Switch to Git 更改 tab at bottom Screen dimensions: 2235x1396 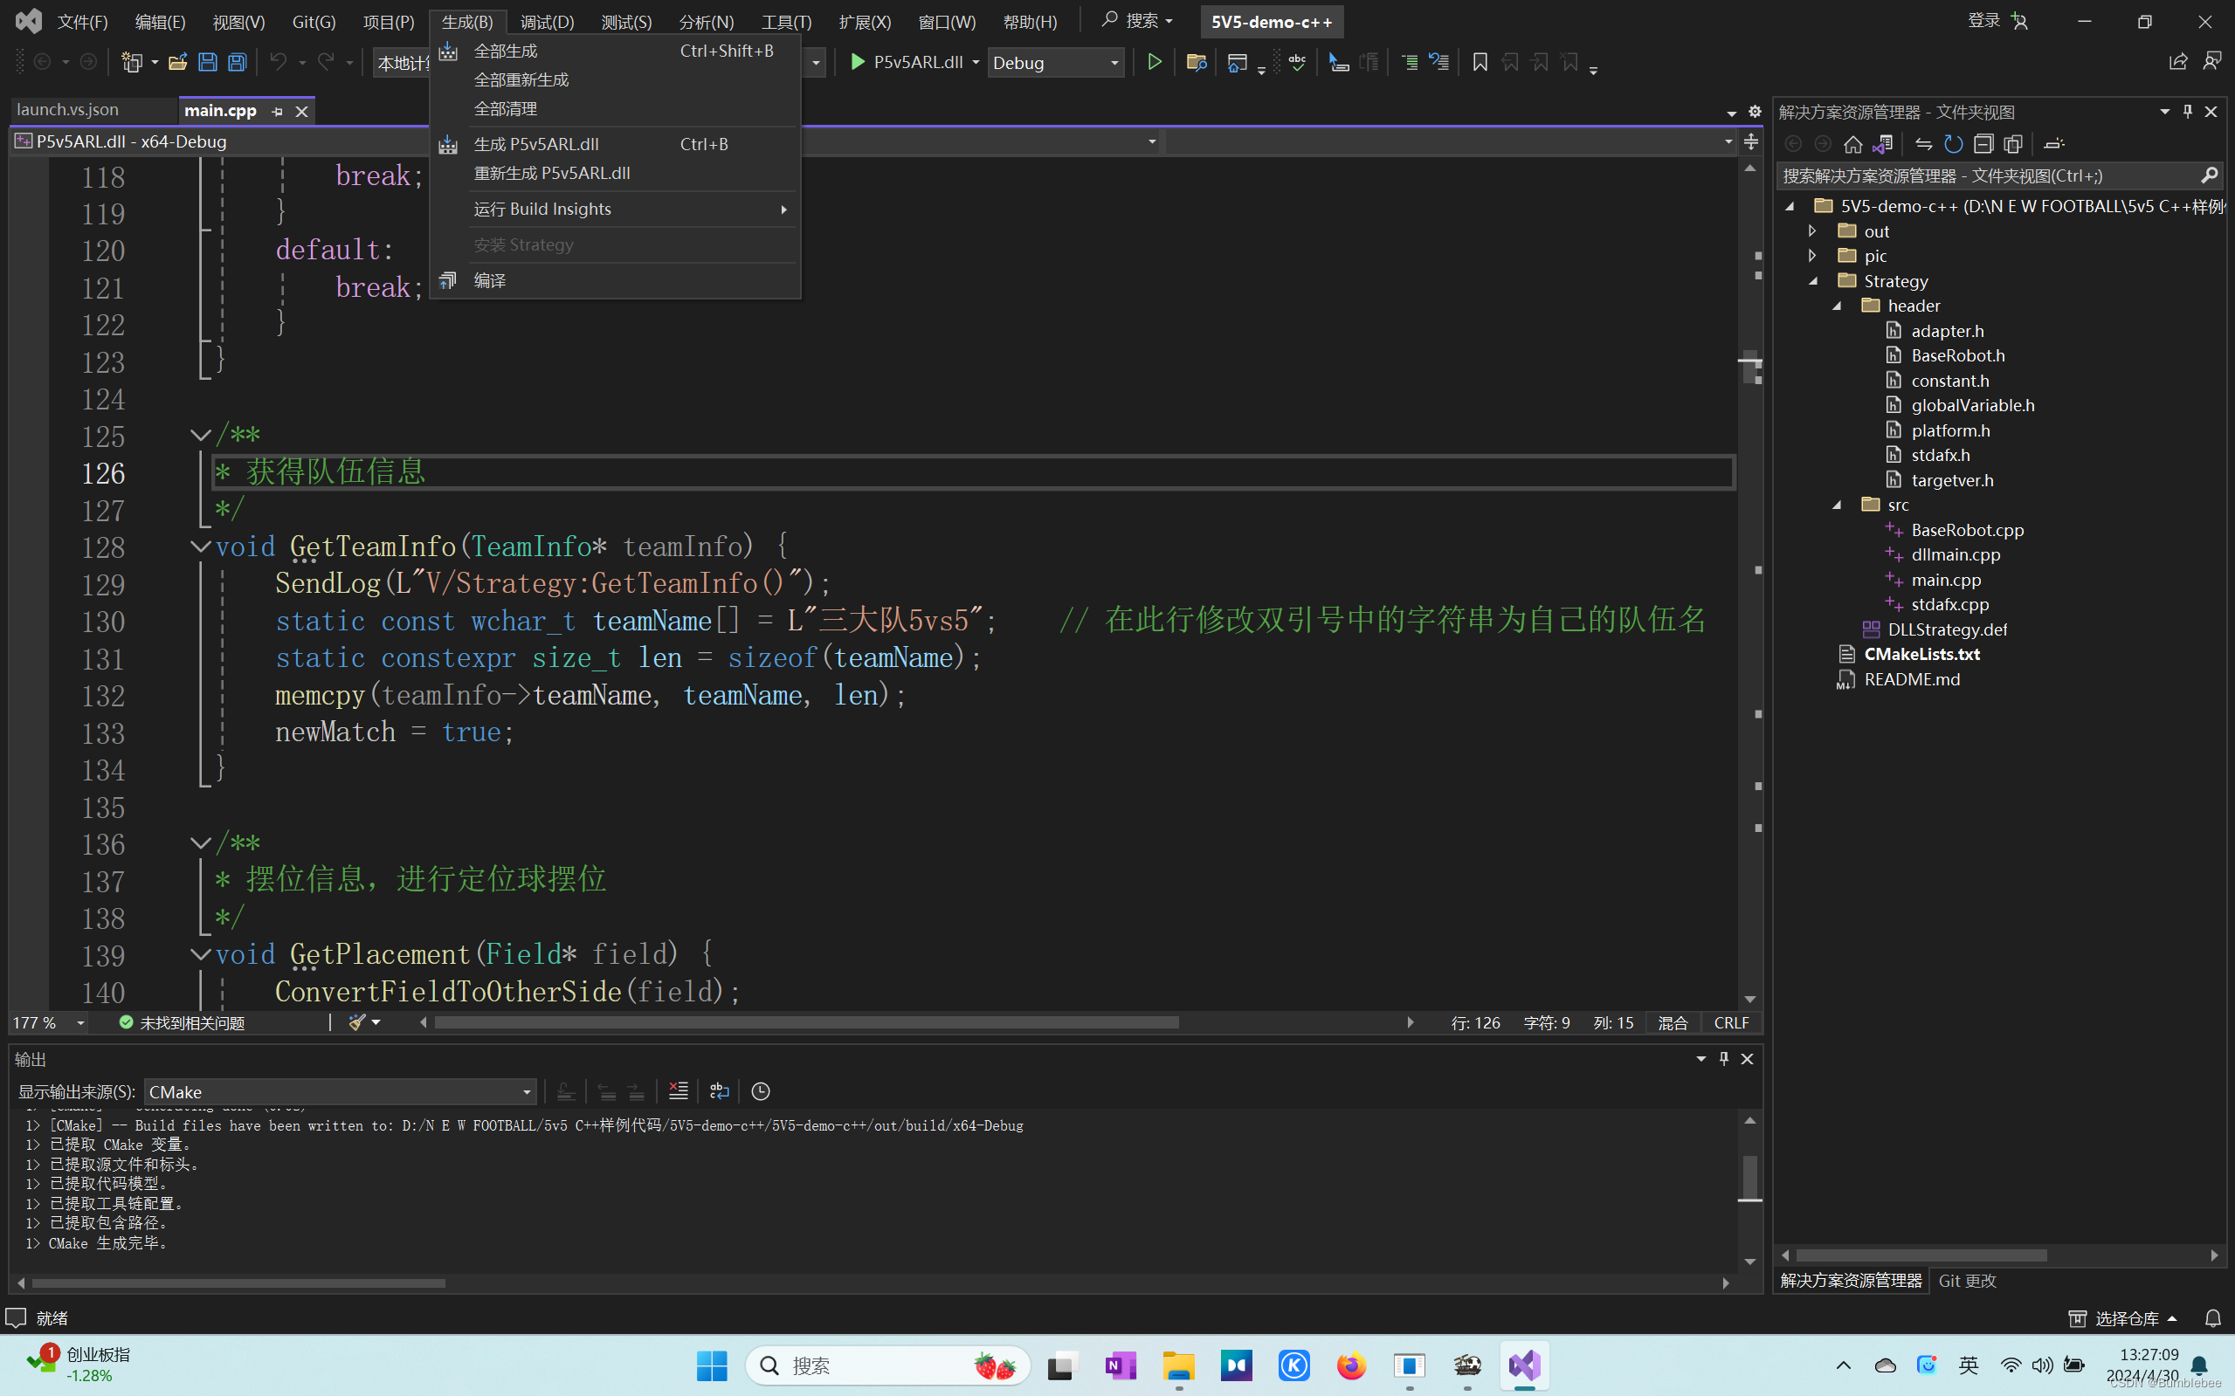click(1967, 1281)
